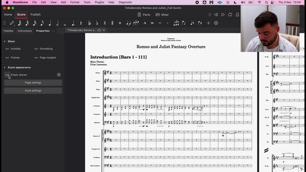Open the Wi-Fi status menu

pyautogui.click(x=259, y=2)
